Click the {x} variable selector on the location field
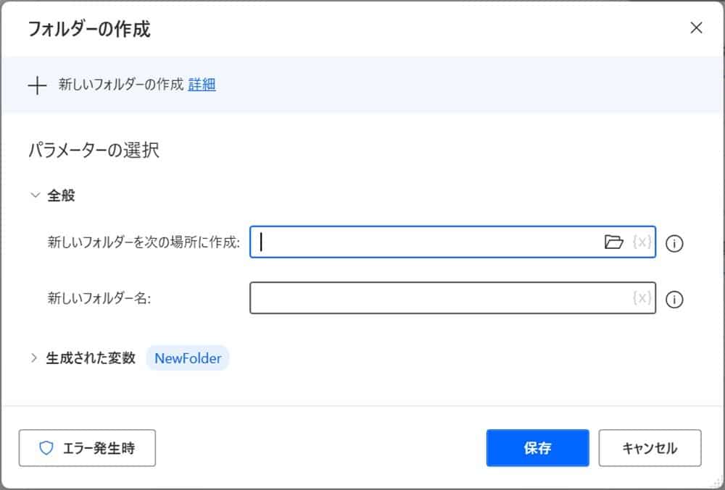This screenshot has width=725, height=490. point(641,243)
